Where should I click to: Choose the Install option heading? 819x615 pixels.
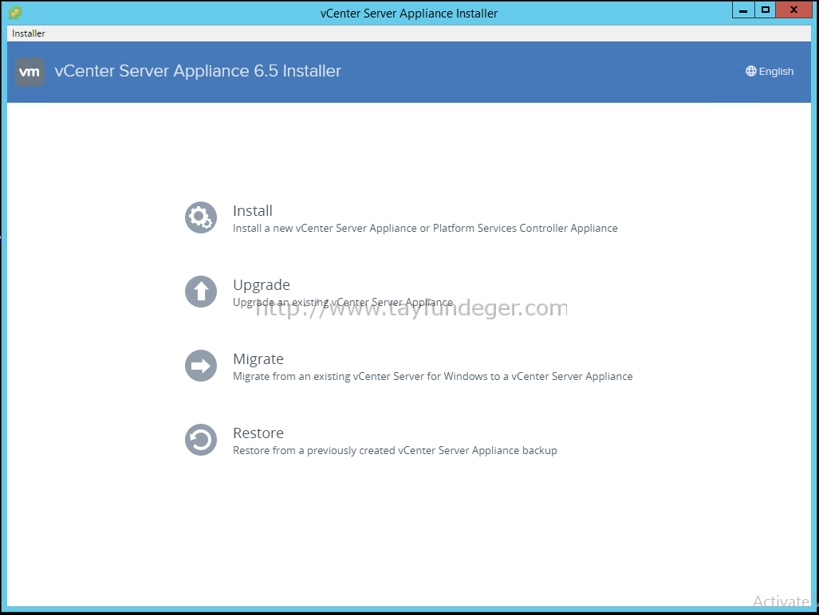253,211
